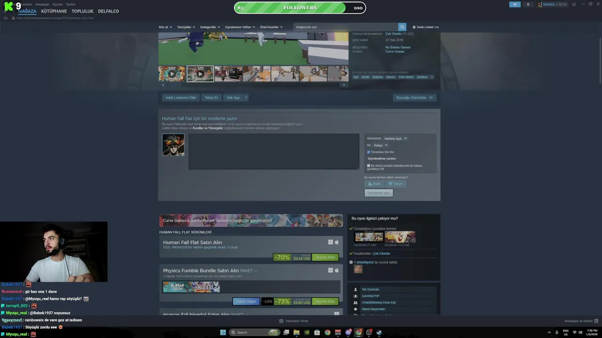Open Discord from the taskbar
This screenshot has height=338, width=602.
point(348,332)
